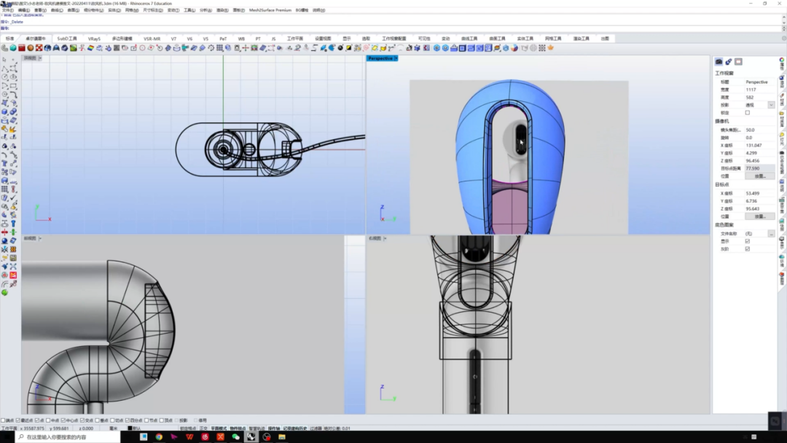
Task: Click the red checkered icon in the toolbar
Action: tap(39, 48)
